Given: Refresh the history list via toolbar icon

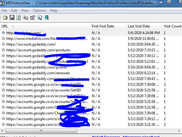Looking at the screenshot, I should pos(19,18).
